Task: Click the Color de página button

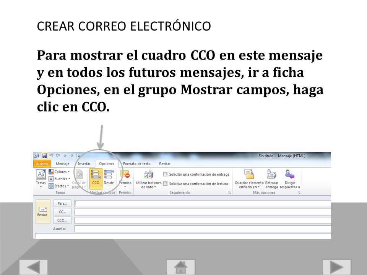Action: 79,179
